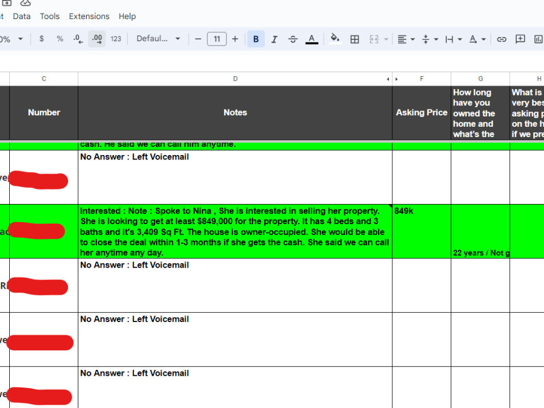Click the merge cells icon
The height and width of the screenshot is (408, 544).
pyautogui.click(x=374, y=39)
